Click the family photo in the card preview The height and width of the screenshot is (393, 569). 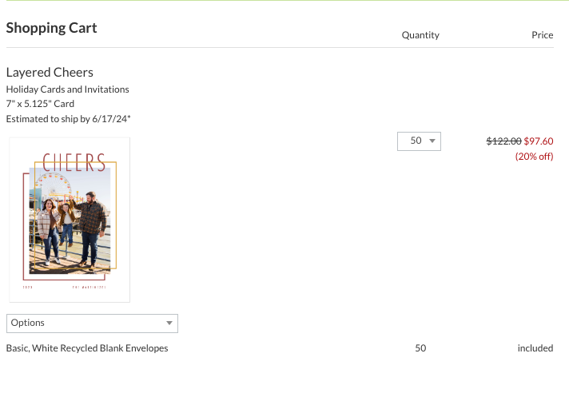tap(70, 220)
